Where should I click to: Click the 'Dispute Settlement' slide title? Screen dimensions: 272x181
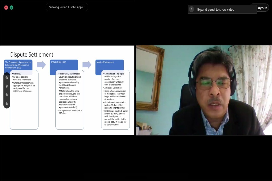[32, 55]
